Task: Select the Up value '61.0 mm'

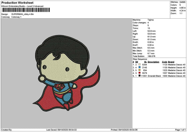Action: [151, 37]
